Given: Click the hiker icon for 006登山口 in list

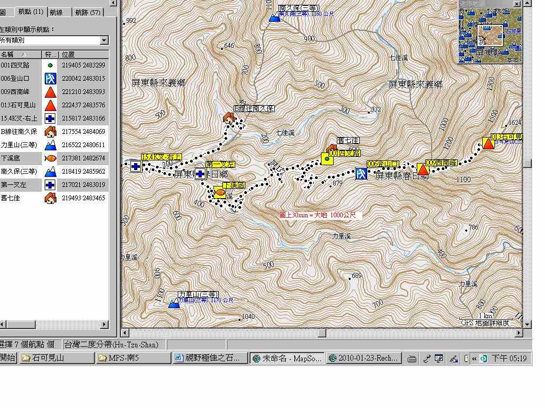Looking at the screenshot, I should coord(50,79).
